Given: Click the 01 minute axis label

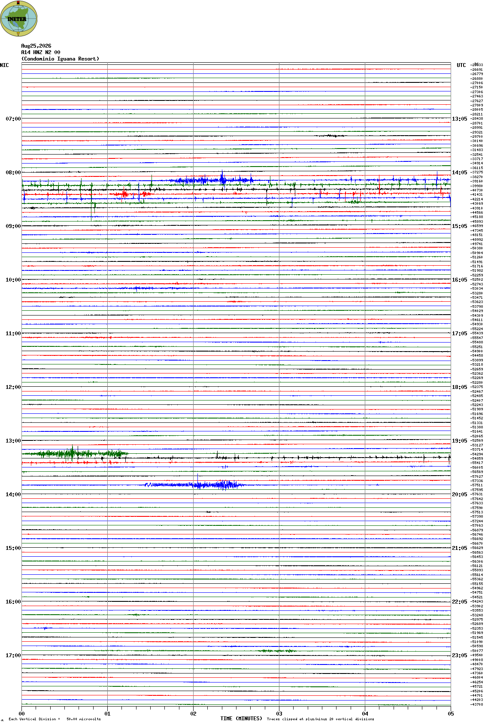Looking at the screenshot, I should tap(107, 714).
